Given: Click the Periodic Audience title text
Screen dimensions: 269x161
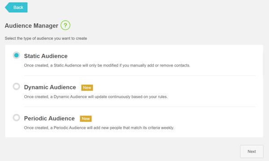Looking at the screenshot, I should [49, 119].
